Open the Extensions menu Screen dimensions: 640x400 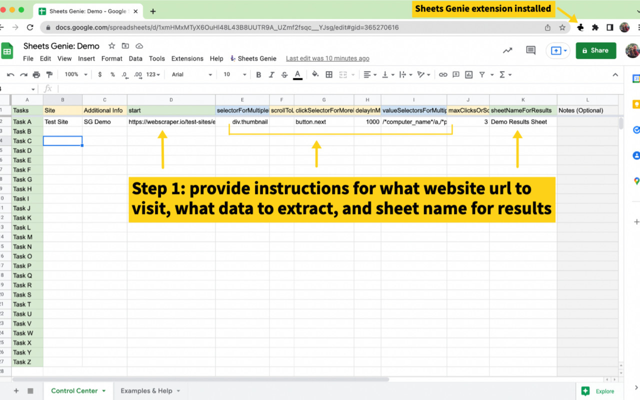(187, 58)
